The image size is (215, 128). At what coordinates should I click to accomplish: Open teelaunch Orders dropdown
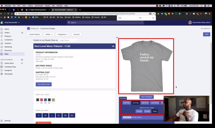click(49, 34)
